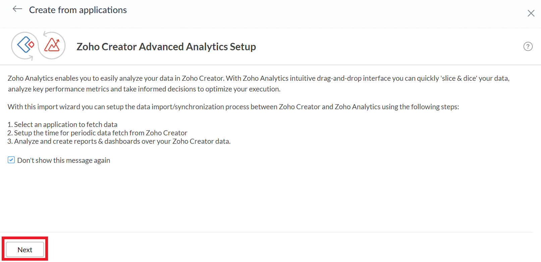
Task: Click the "With this import wizard" sentence
Action: (233, 107)
